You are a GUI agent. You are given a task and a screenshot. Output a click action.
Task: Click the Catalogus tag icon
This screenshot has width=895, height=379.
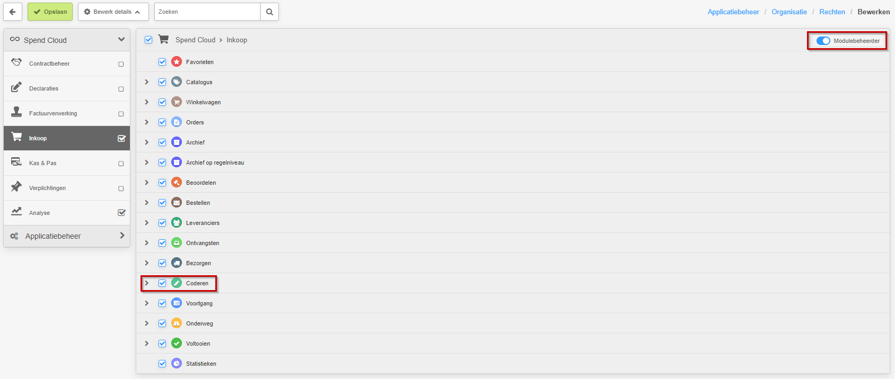[x=177, y=82]
